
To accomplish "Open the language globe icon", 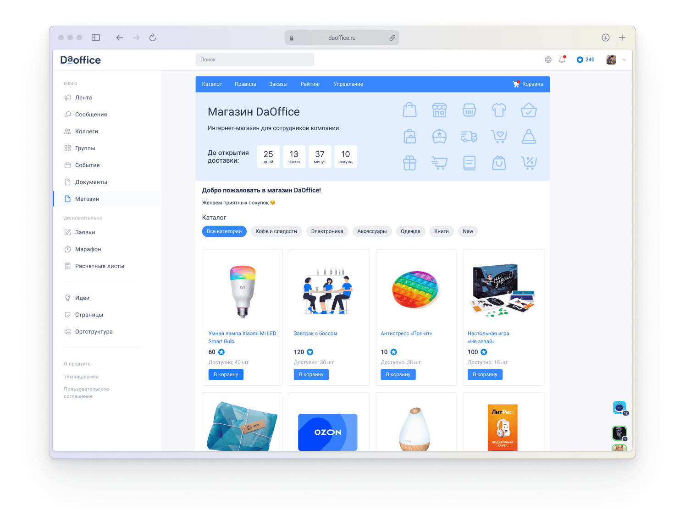I will 548,60.
